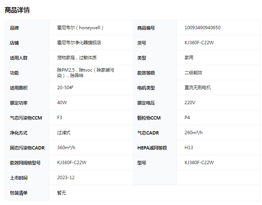The width and height of the screenshot is (262, 205).
Task: Click the 额定功率 label
Action: point(19,103)
